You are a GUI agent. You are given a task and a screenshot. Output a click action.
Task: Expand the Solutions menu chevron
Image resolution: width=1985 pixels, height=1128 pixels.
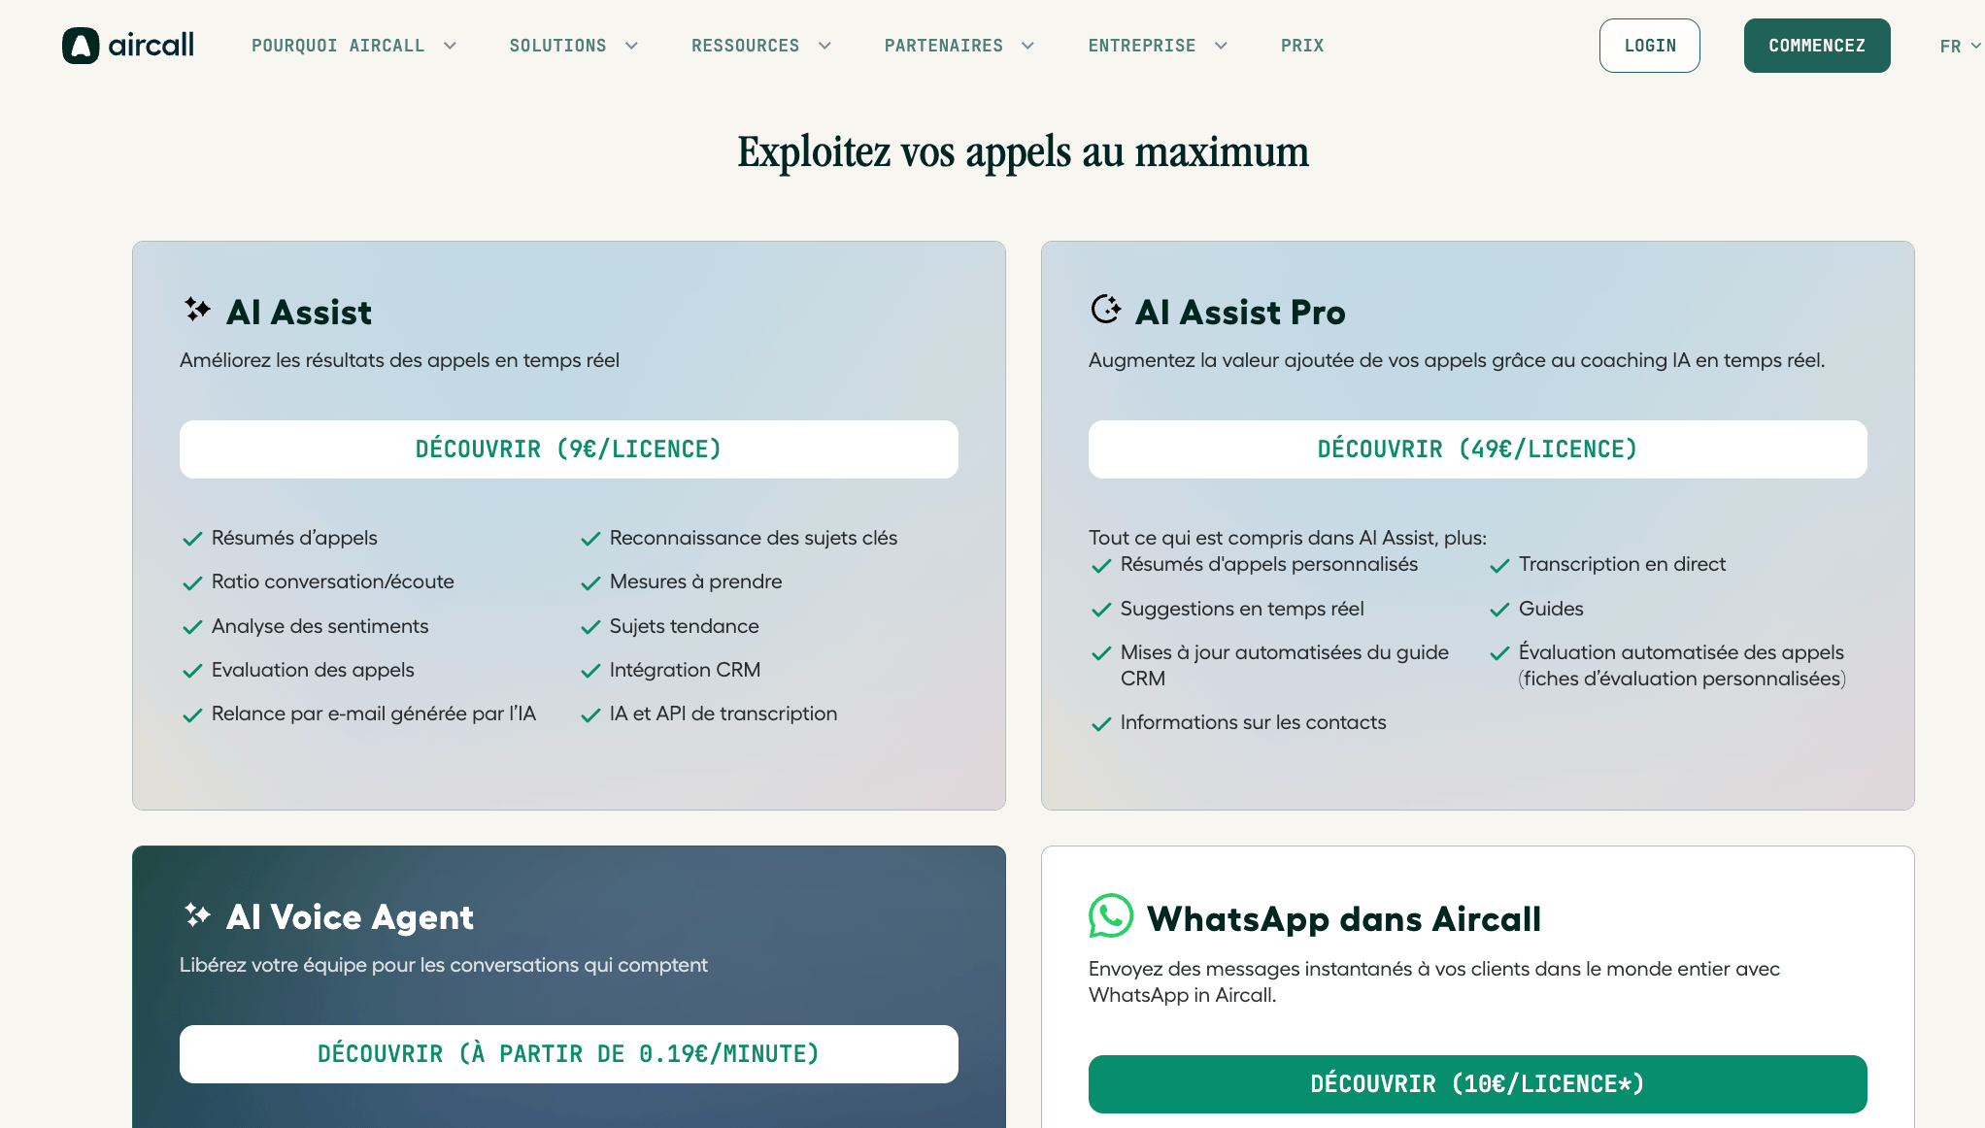point(631,46)
